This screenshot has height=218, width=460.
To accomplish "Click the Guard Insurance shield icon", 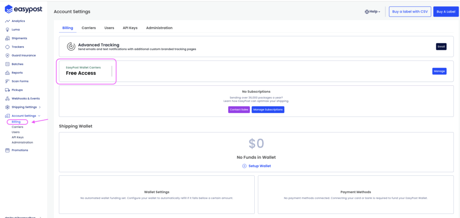I will tap(7, 55).
